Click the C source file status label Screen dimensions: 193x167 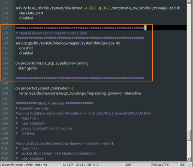(x=7, y=164)
